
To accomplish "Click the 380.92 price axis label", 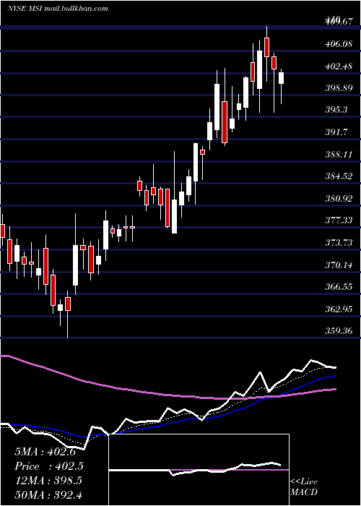I will point(339,199).
